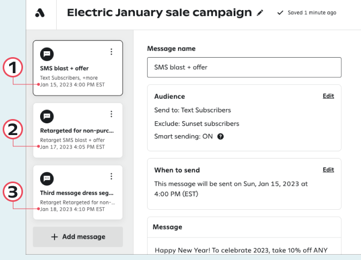This screenshot has height=260, width=361.
Task: Click SMS blast + offer chat bubble icon
Action: [x=47, y=53]
